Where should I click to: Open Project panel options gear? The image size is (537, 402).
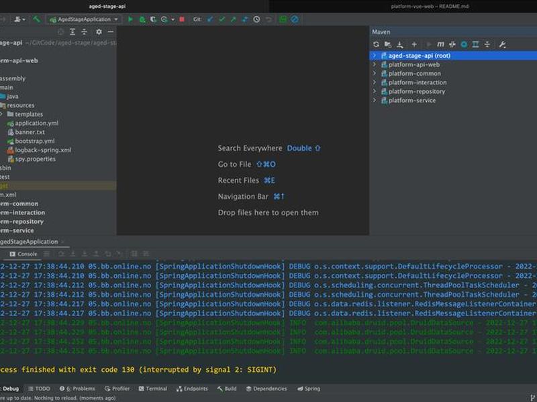[x=99, y=31]
